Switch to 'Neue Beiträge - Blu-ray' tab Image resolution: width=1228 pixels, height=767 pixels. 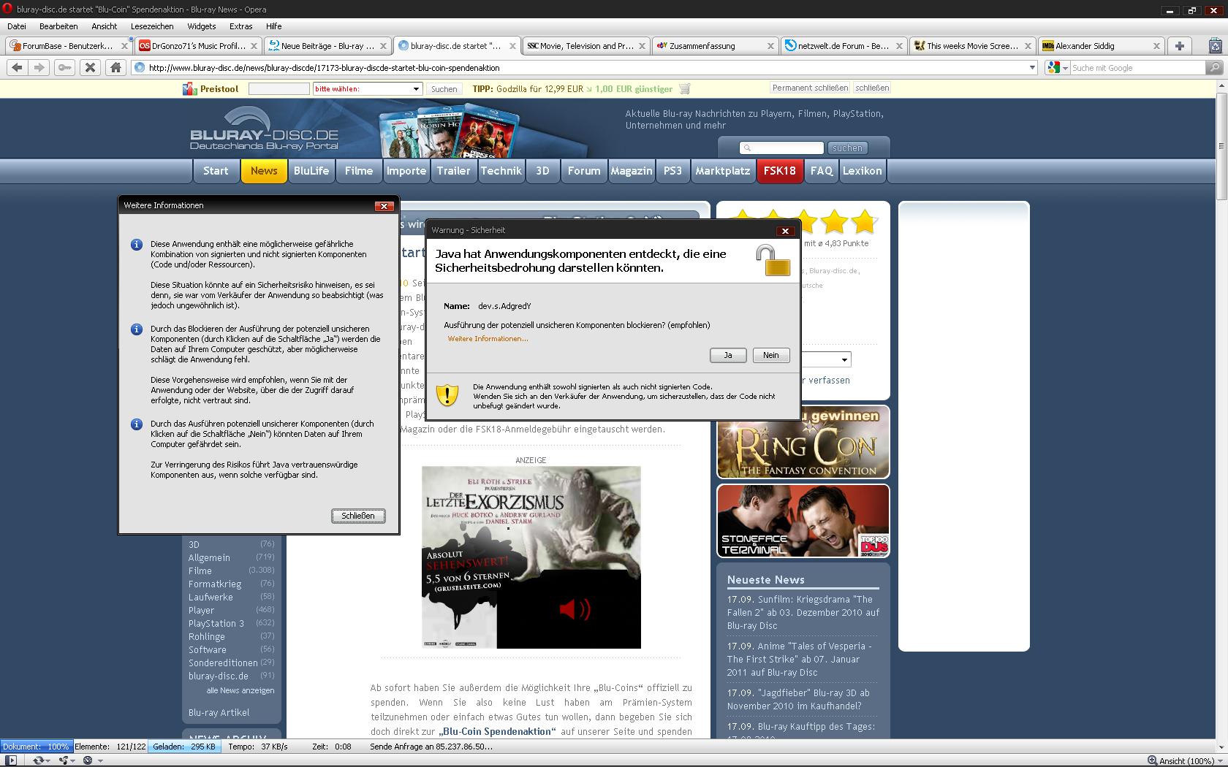click(327, 45)
